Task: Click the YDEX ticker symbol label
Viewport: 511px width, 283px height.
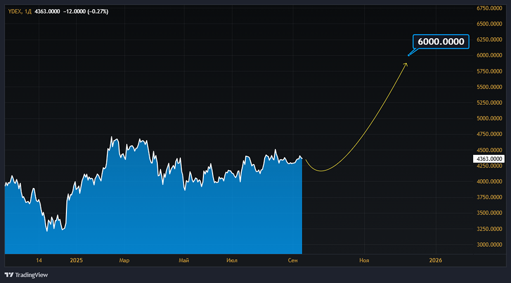Action: (x=15, y=11)
